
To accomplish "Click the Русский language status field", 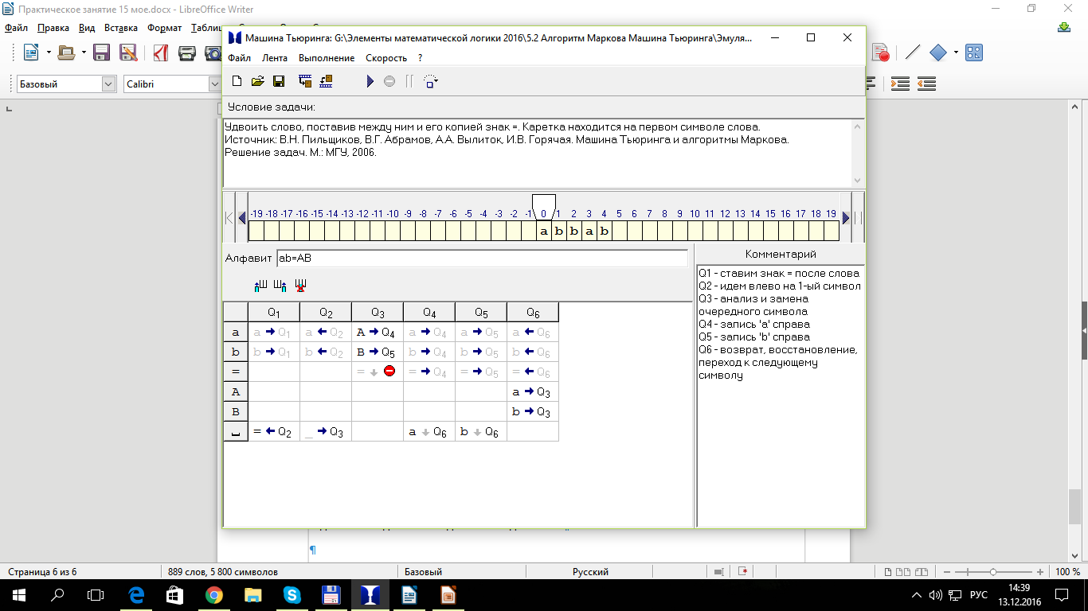I will (x=590, y=572).
